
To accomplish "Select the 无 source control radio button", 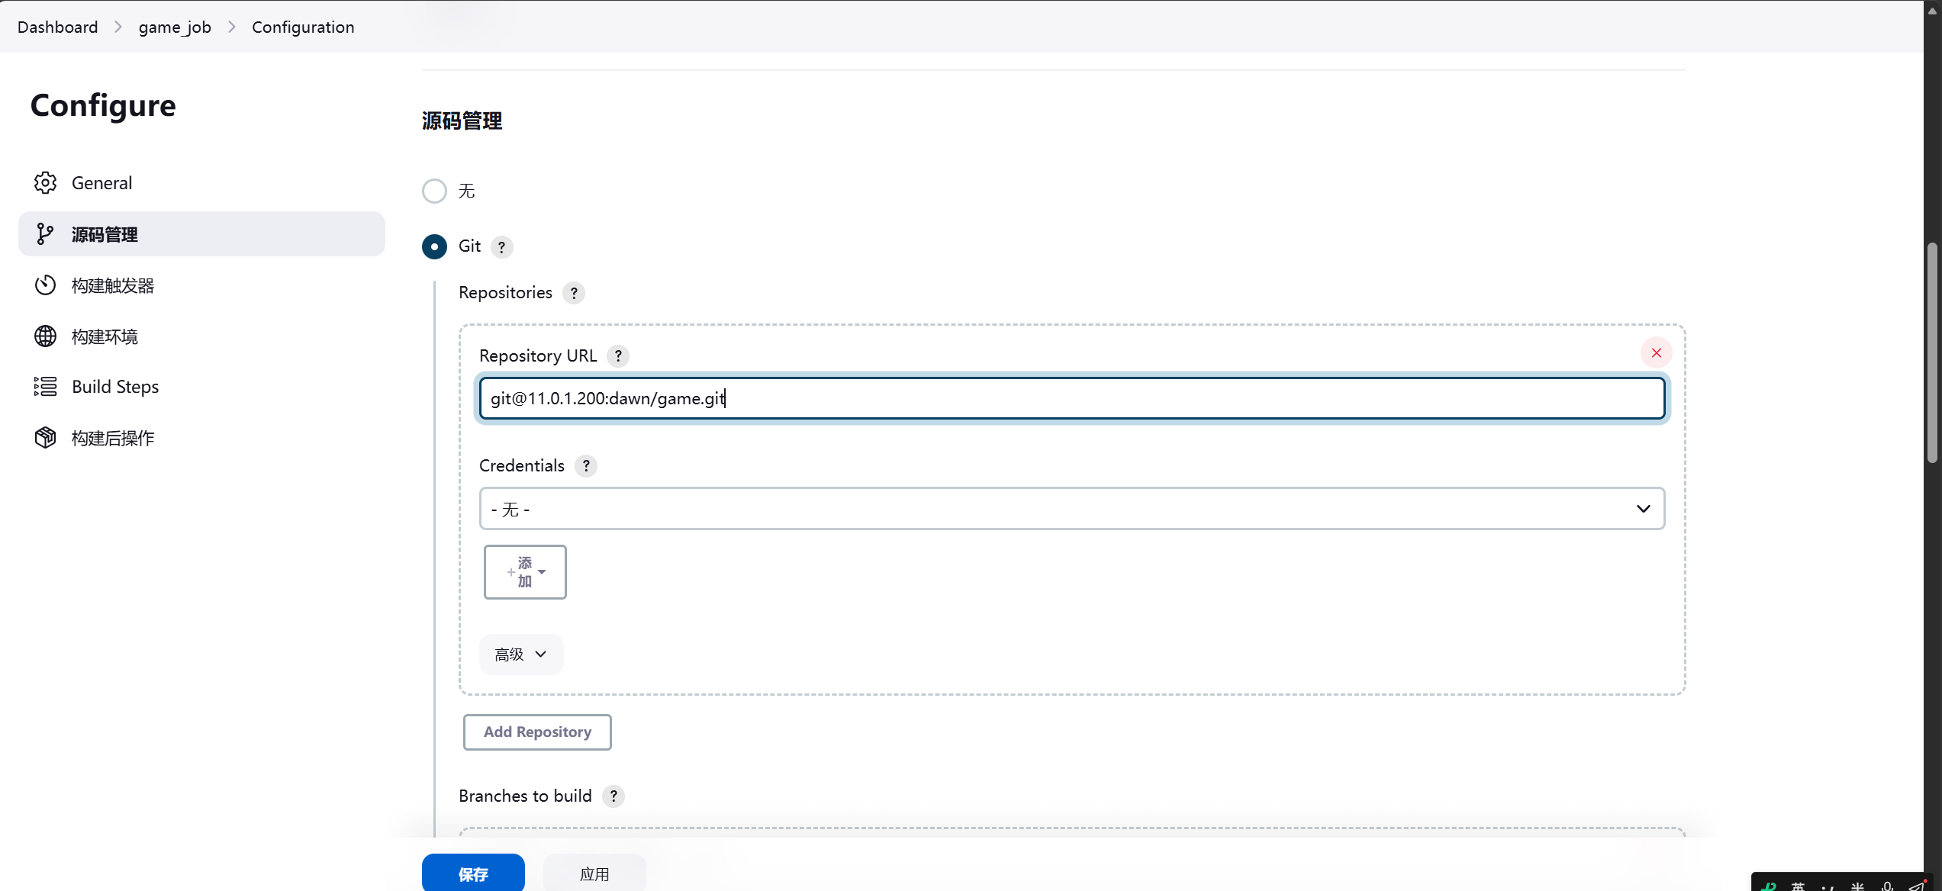I will click(434, 191).
